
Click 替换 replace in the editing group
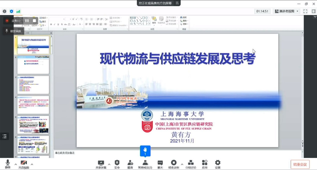tap(184, 21)
